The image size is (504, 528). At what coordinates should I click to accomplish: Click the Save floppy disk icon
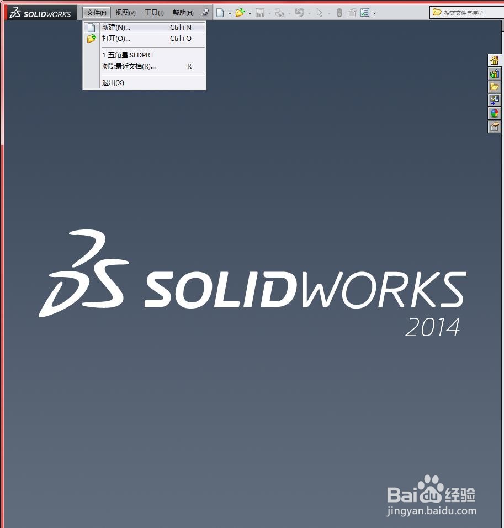(260, 13)
